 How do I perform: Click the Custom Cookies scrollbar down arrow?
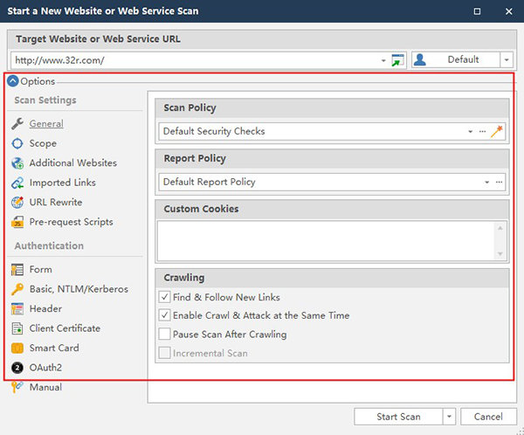[500, 253]
